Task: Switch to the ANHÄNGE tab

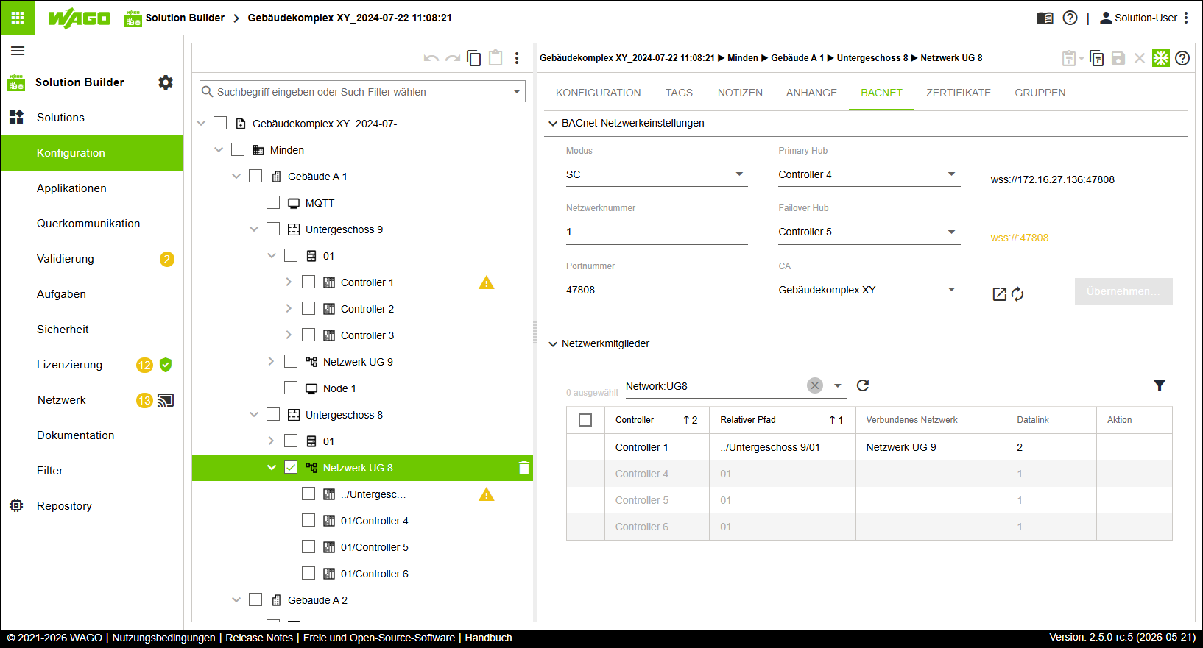Action: coord(811,93)
